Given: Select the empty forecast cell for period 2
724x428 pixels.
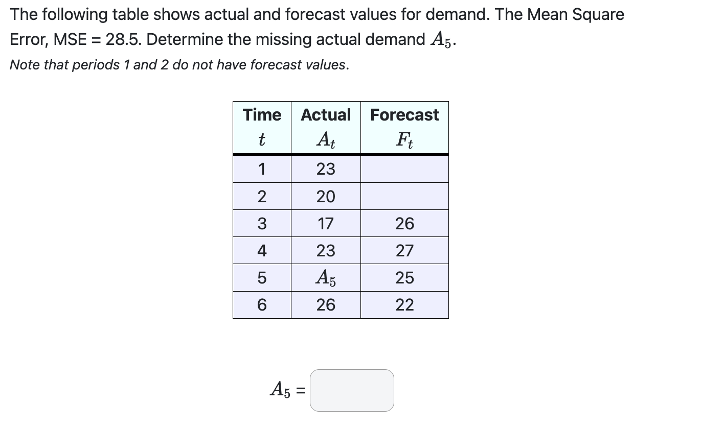Looking at the screenshot, I should click(404, 196).
